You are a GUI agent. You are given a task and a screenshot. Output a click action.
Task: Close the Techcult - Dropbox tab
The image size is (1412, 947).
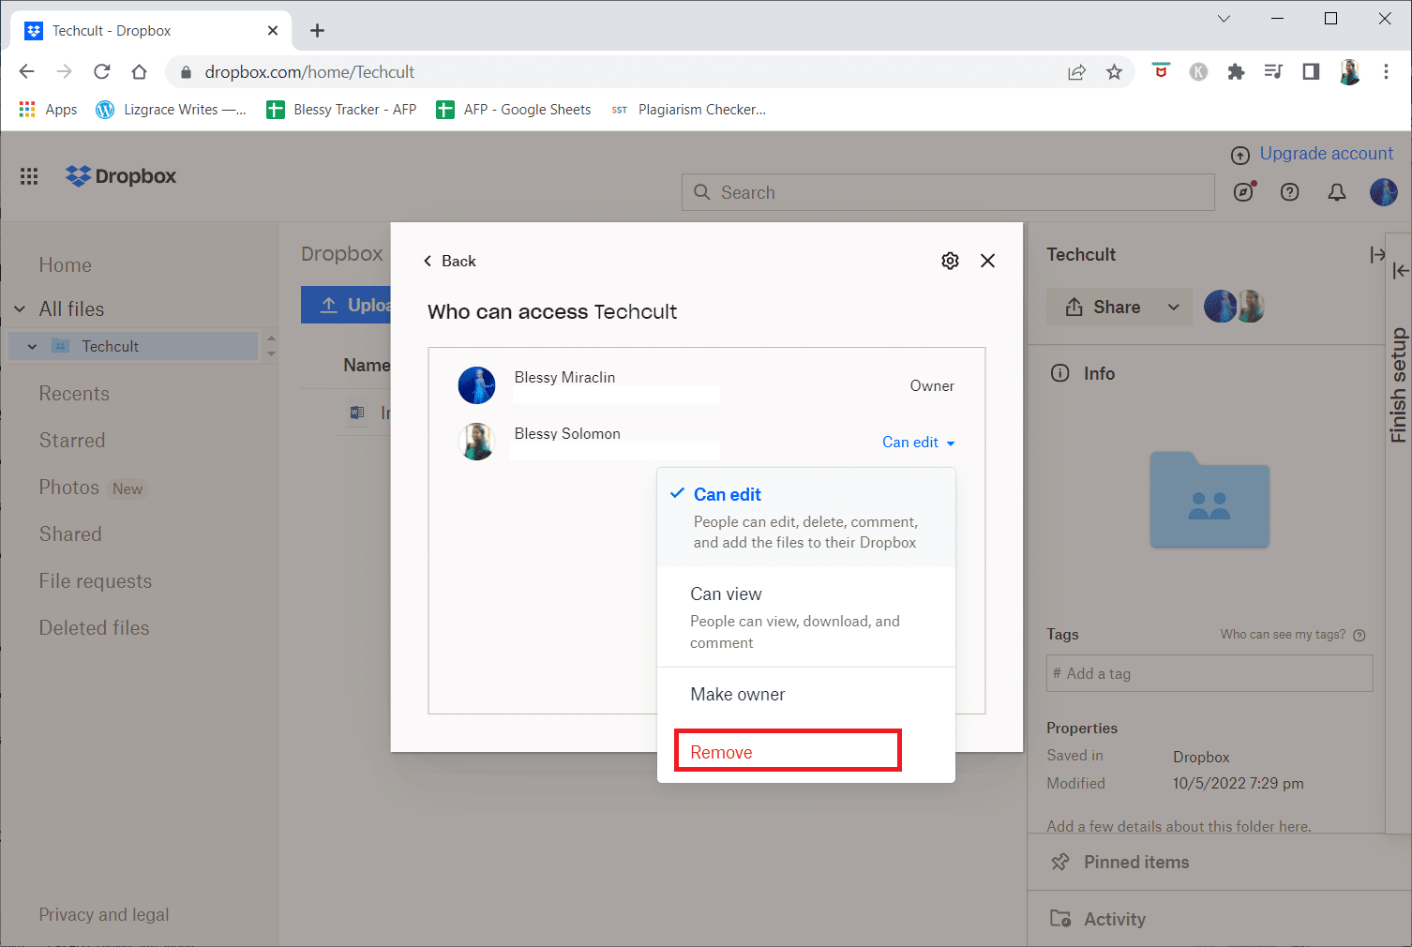point(273,31)
